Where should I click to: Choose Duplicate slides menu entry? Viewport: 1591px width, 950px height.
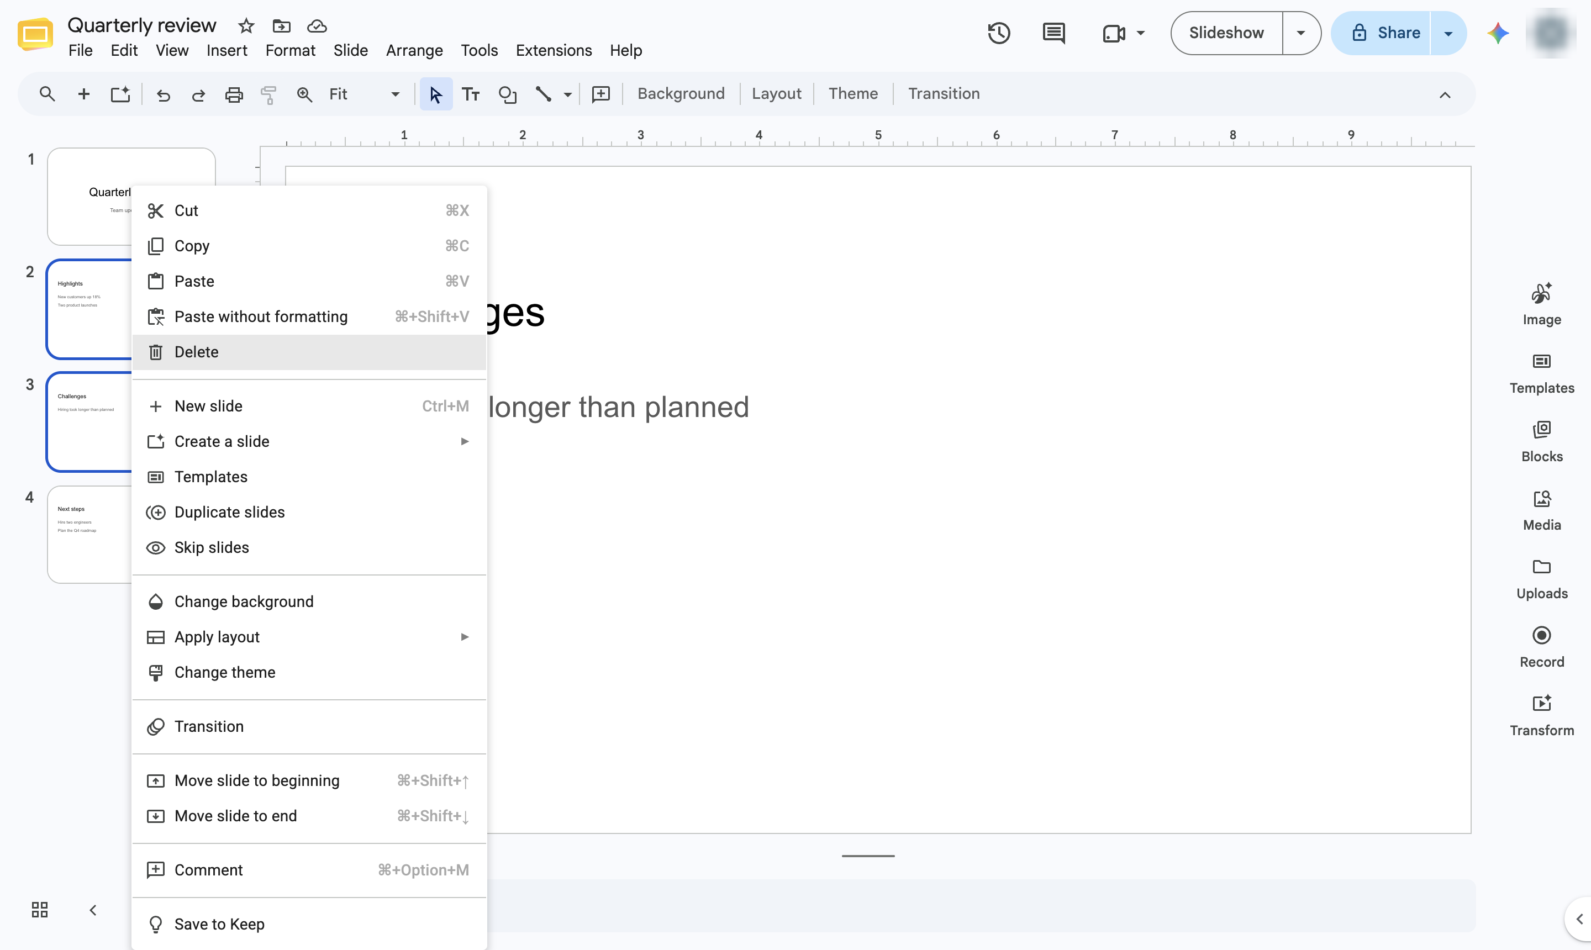pyautogui.click(x=309, y=512)
